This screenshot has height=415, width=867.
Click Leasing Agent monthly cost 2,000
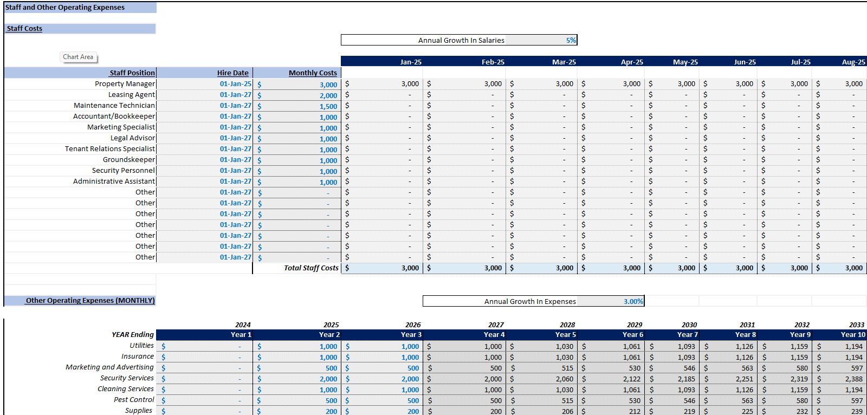pyautogui.click(x=328, y=95)
